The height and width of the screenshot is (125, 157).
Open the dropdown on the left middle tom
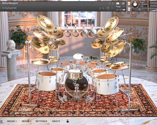tap(52, 69)
